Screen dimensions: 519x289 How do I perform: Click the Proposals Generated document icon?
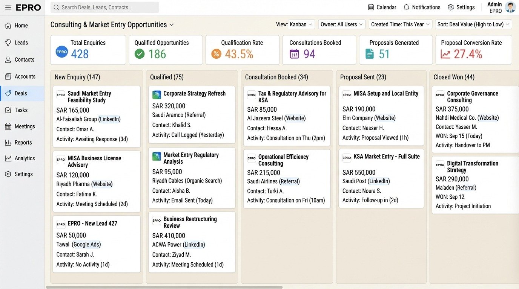(x=370, y=54)
